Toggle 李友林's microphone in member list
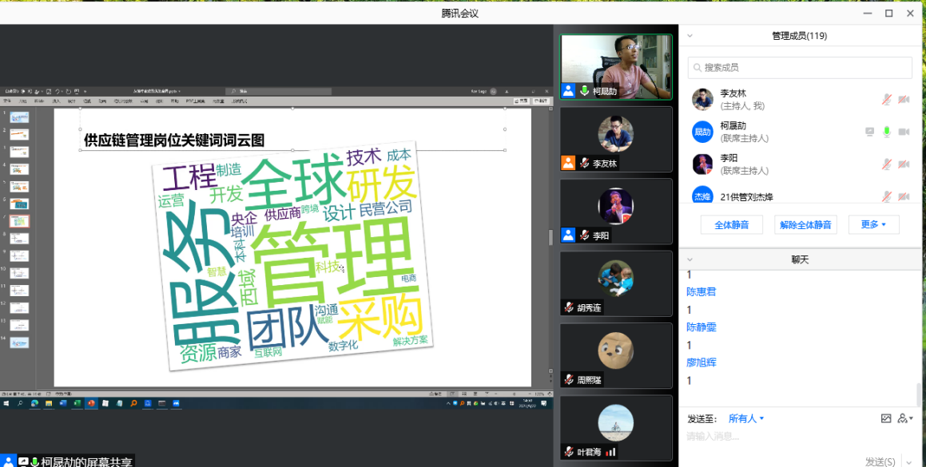This screenshot has height=467, width=926. (887, 99)
